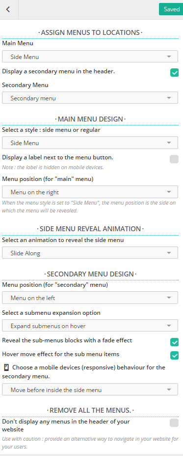The height and width of the screenshot is (456, 183).
Task: Open the Secondary Menu dropdown
Action: pos(90,98)
